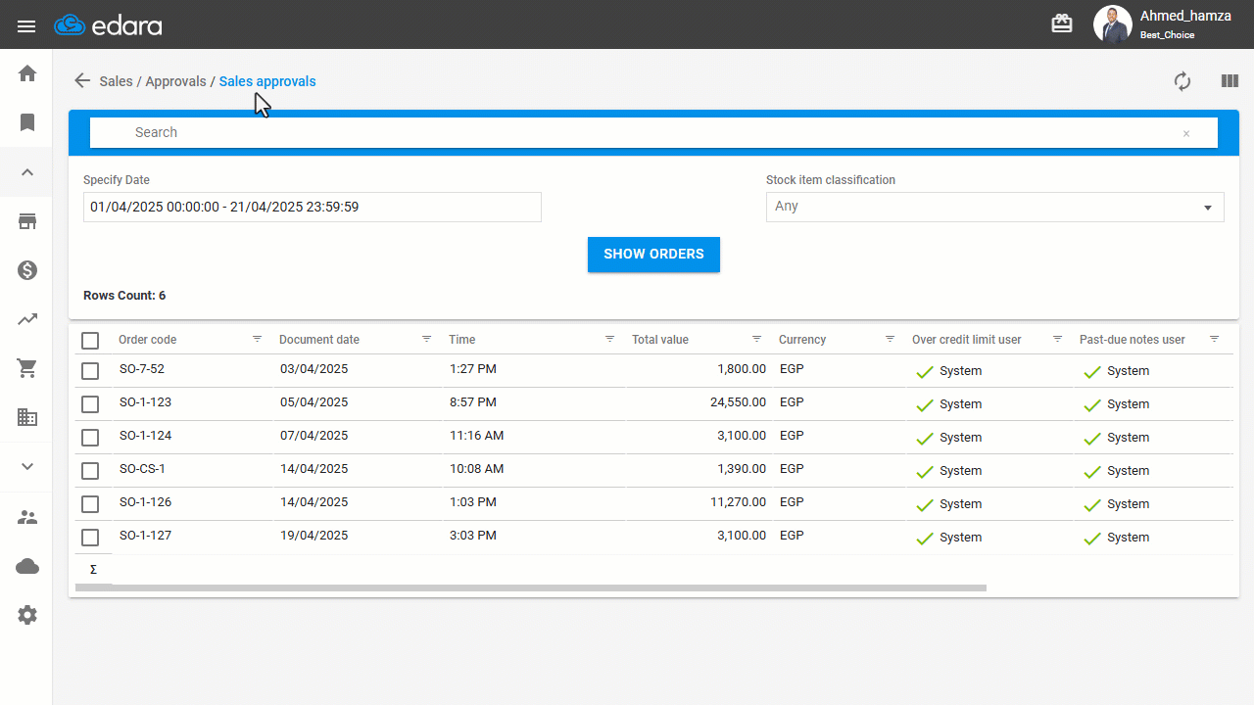This screenshot has height=705, width=1254.
Task: Open the hamburger main menu
Action: [26, 25]
